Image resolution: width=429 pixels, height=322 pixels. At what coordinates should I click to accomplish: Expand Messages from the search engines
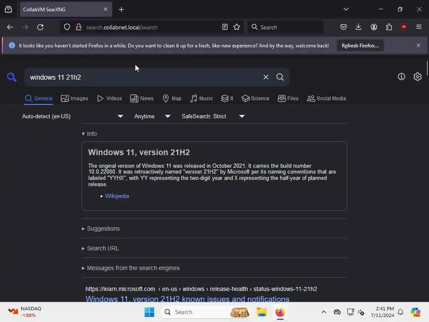[131, 268]
